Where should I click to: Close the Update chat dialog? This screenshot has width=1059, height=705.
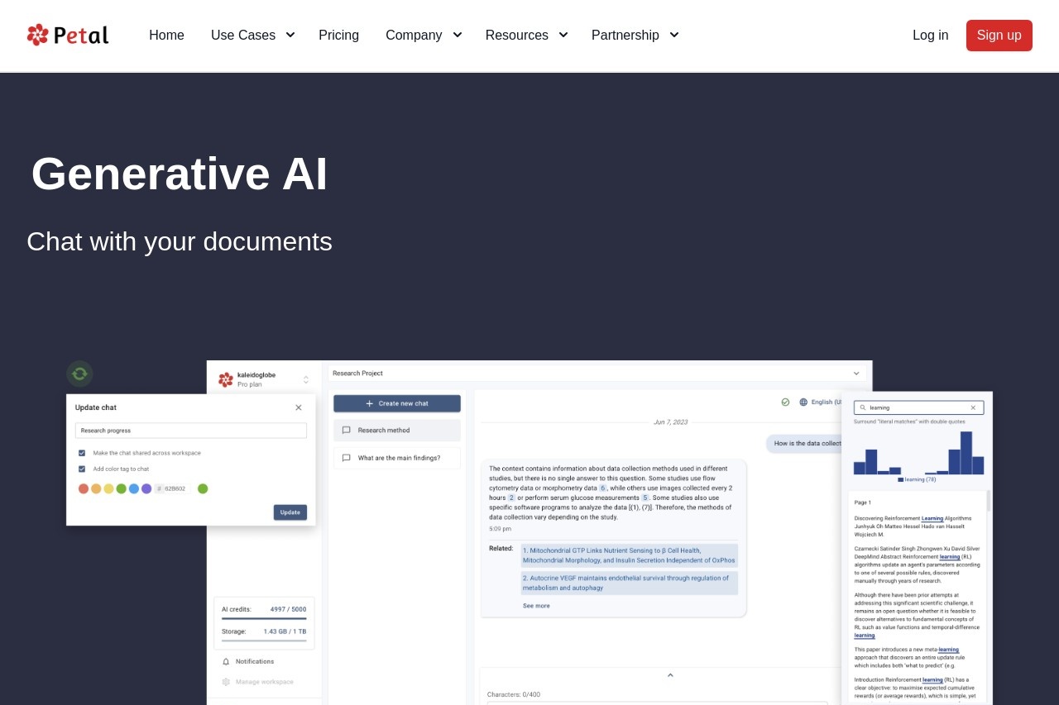tap(299, 407)
